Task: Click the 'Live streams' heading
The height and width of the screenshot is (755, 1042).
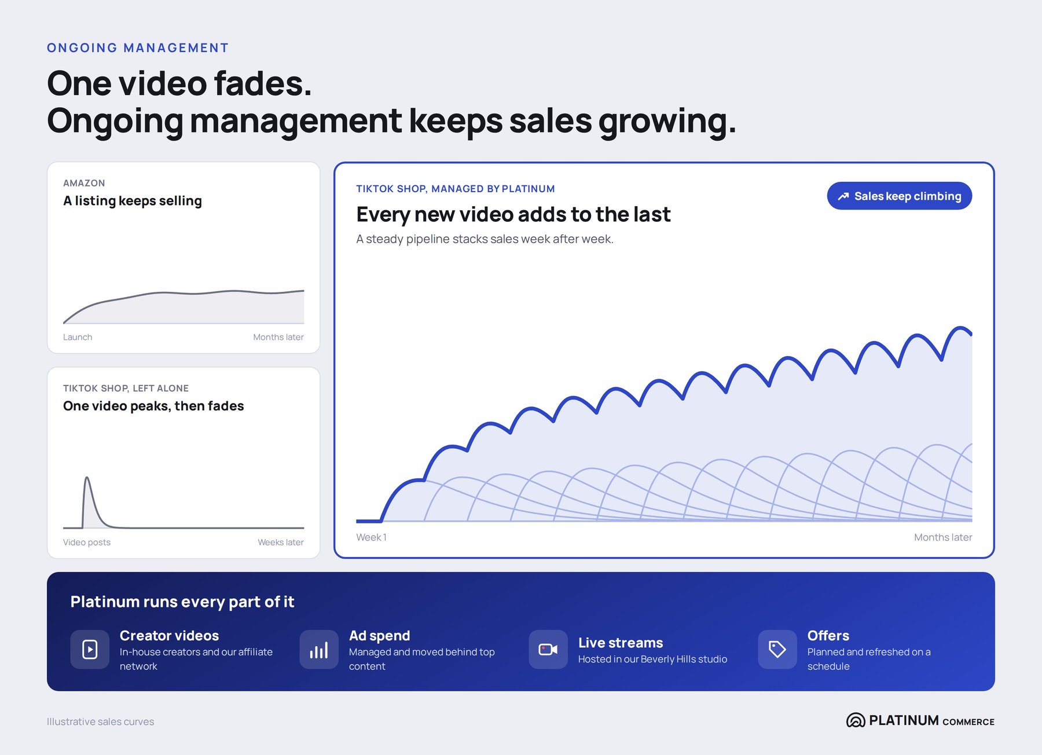Action: (x=621, y=643)
